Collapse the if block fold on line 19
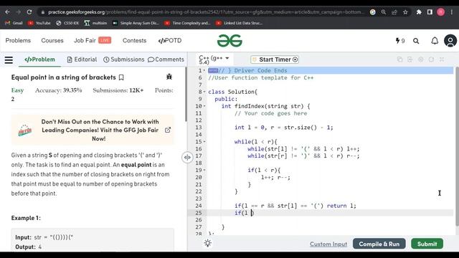Viewport: 459px width, 258px height. click(204, 170)
